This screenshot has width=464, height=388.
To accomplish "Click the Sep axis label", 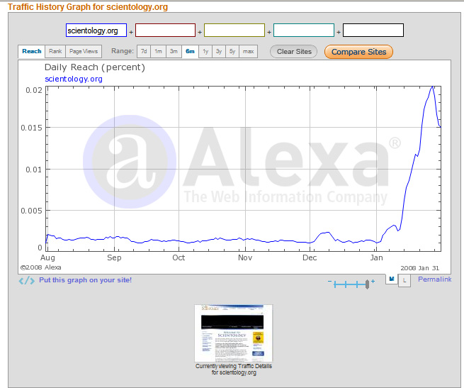I will (x=114, y=258).
